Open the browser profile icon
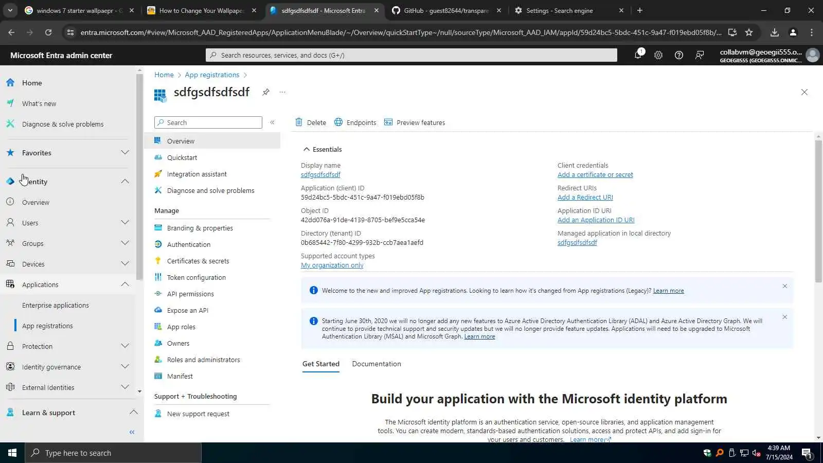This screenshot has height=463, width=823. [793, 32]
